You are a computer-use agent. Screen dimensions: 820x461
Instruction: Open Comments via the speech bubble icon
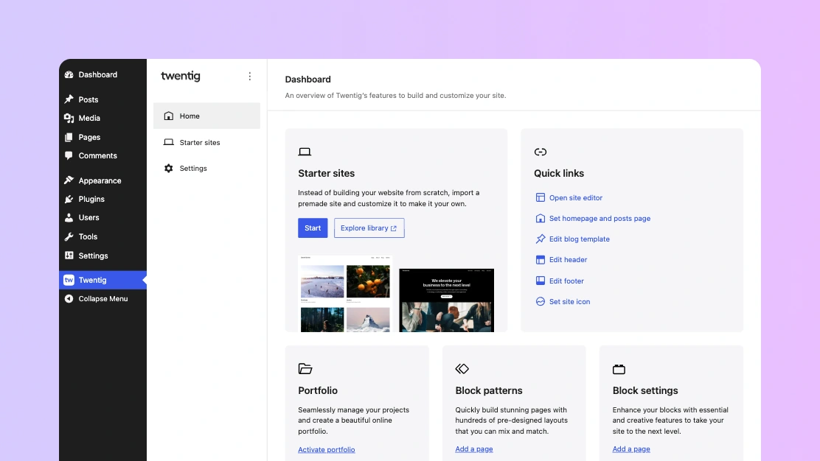pyautogui.click(x=71, y=155)
